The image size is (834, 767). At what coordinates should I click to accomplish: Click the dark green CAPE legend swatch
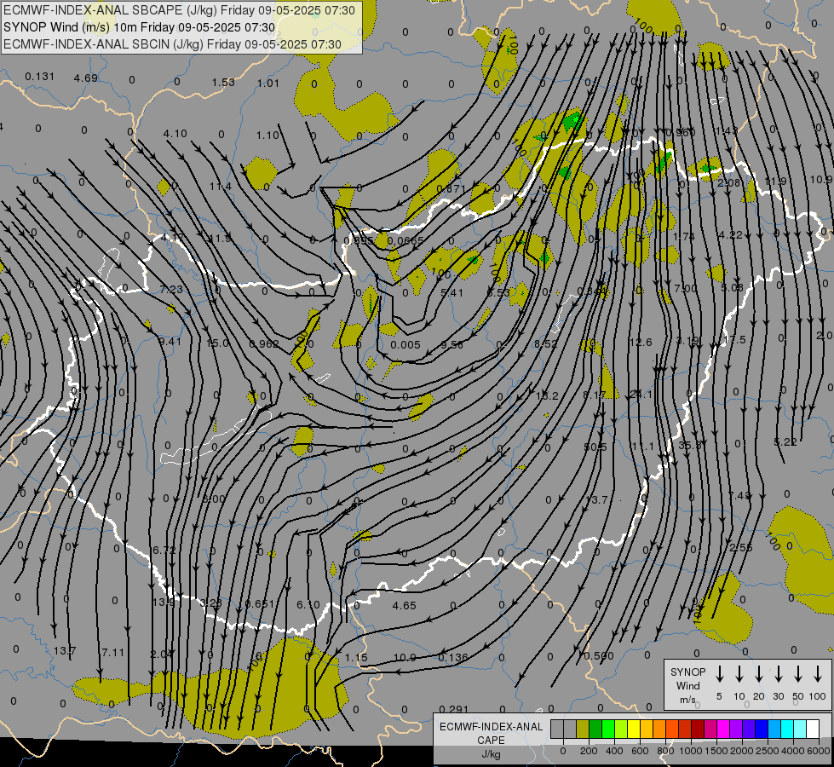click(x=595, y=729)
